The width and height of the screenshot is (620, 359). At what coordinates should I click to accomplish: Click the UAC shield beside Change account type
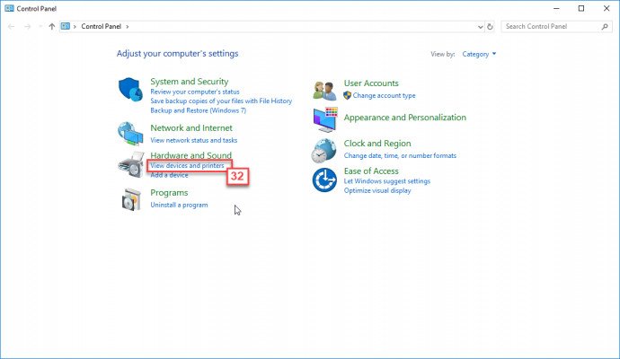point(347,95)
